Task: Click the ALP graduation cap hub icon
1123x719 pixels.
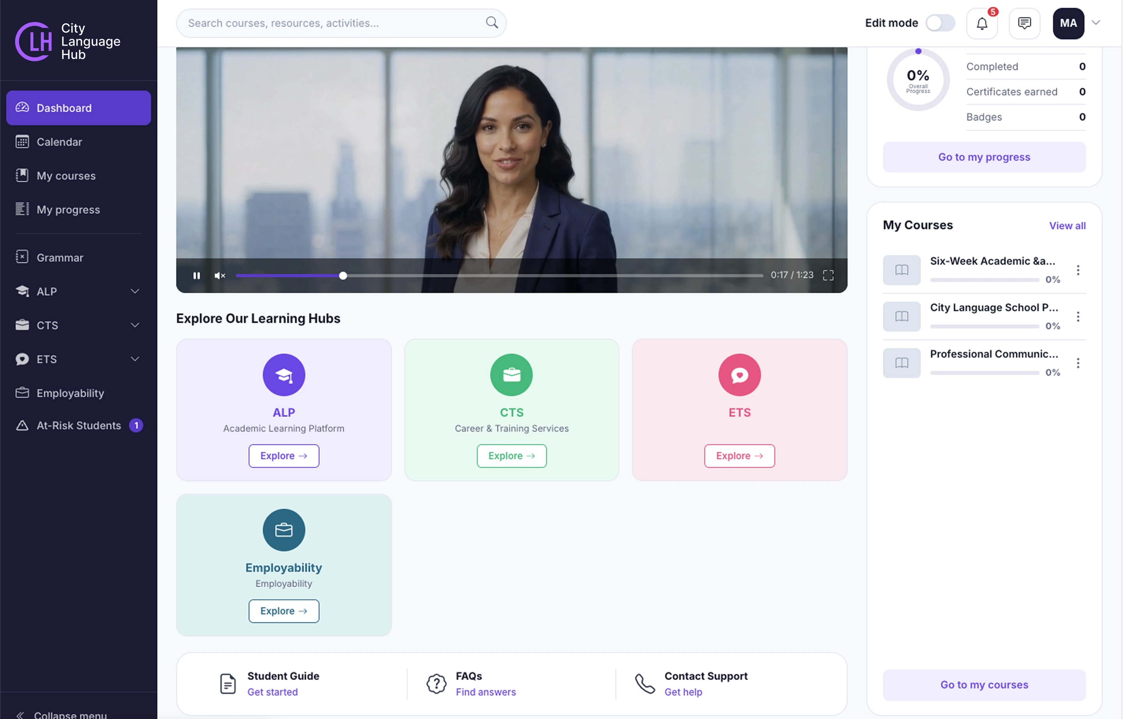Action: click(x=283, y=375)
